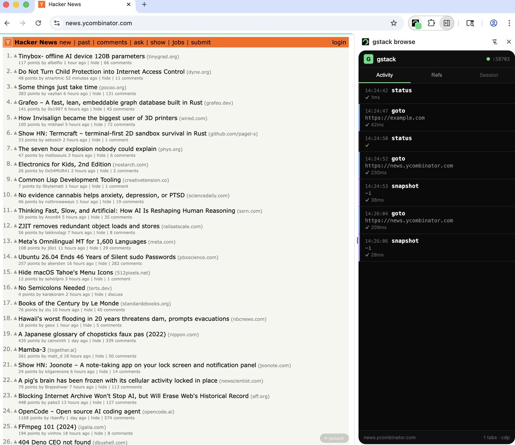Open the 'past' link in Hacker News header
This screenshot has height=445, width=515.
click(84, 42)
